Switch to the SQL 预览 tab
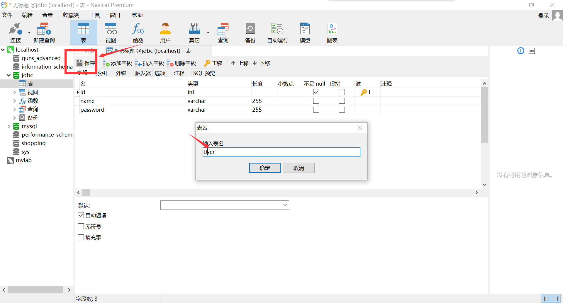This screenshot has height=303, width=563. [204, 73]
